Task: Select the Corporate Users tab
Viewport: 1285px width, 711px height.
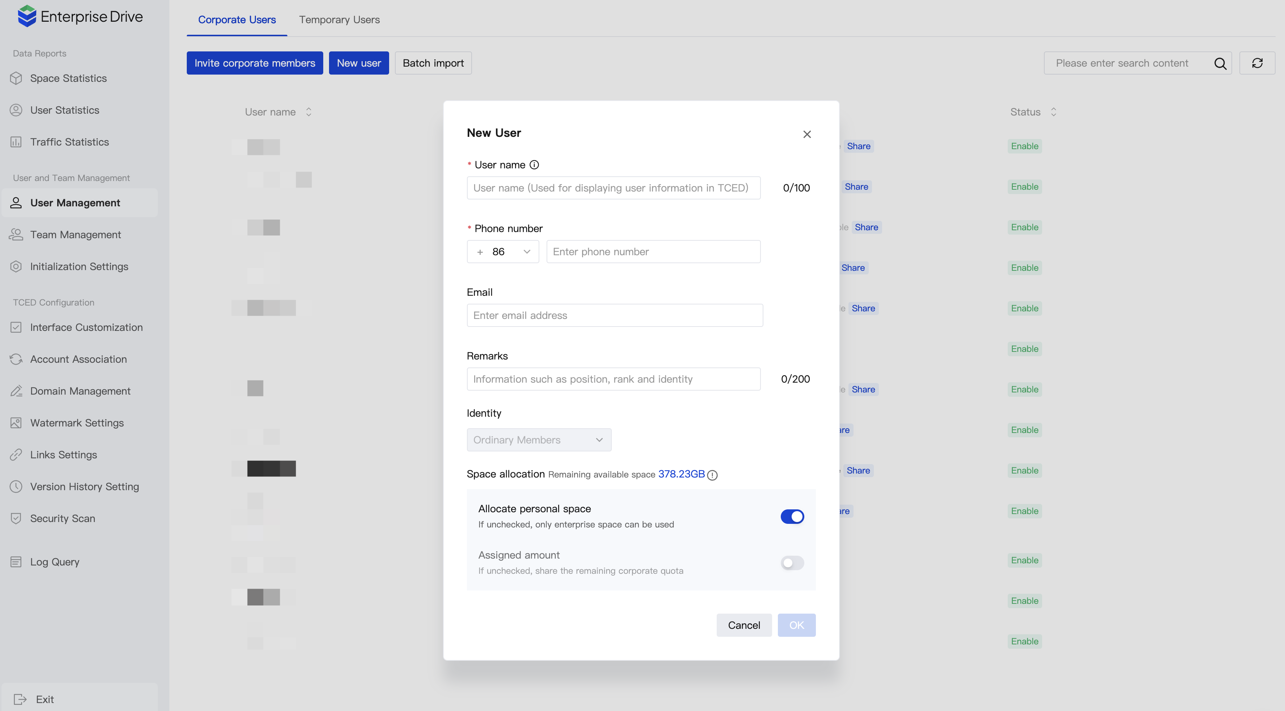Action: click(x=236, y=20)
